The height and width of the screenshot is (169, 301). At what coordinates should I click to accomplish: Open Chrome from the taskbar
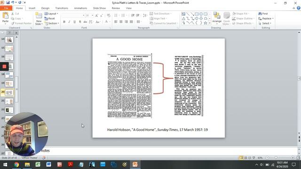pos(16,165)
